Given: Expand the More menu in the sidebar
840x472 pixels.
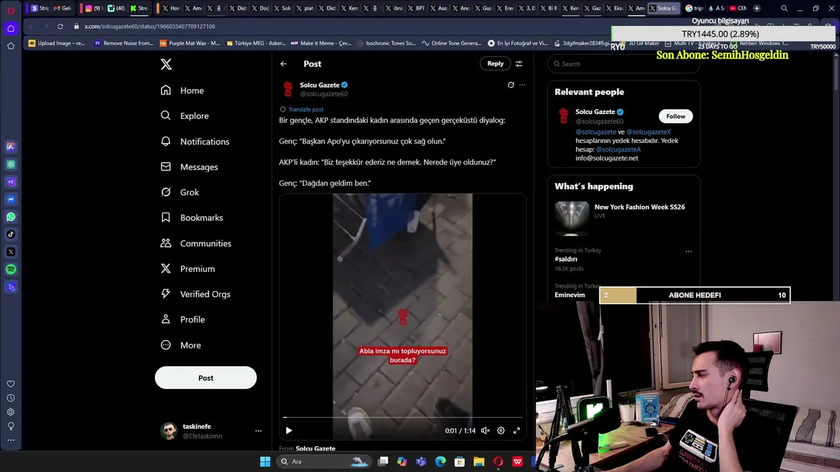Looking at the screenshot, I should pyautogui.click(x=180, y=345).
